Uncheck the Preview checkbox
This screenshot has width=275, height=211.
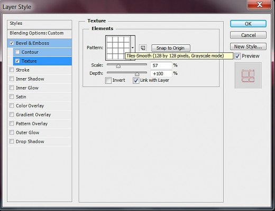pos(237,56)
